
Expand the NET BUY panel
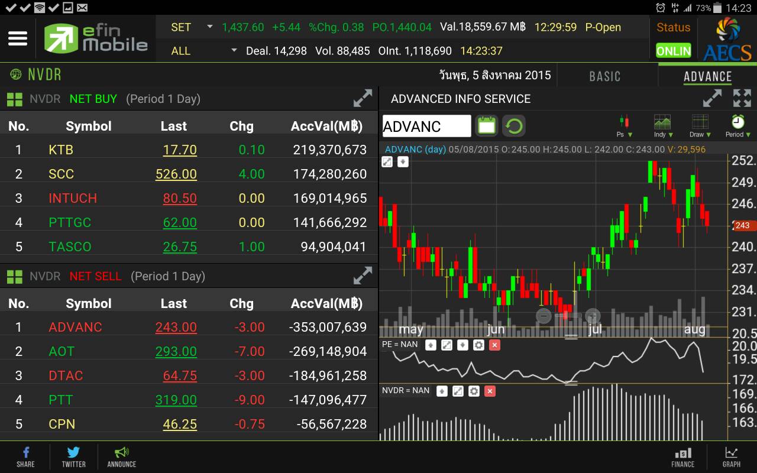click(363, 99)
